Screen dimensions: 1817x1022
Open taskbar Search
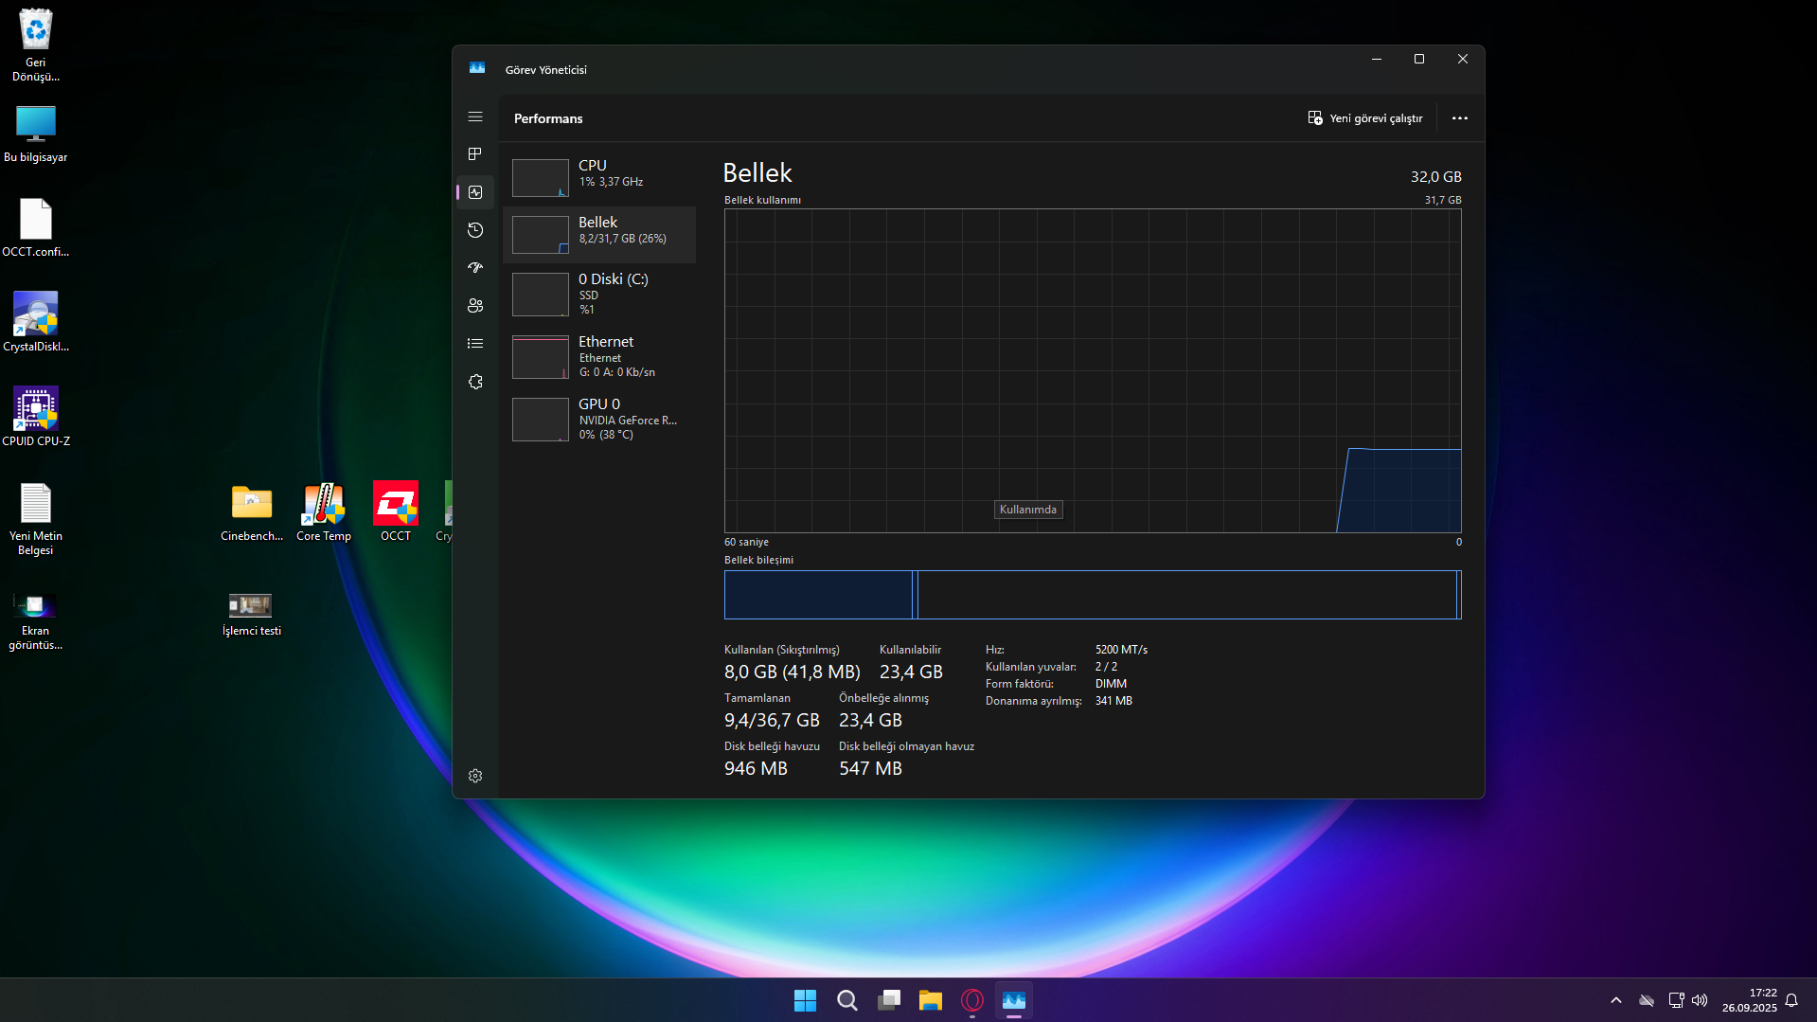tap(847, 1000)
